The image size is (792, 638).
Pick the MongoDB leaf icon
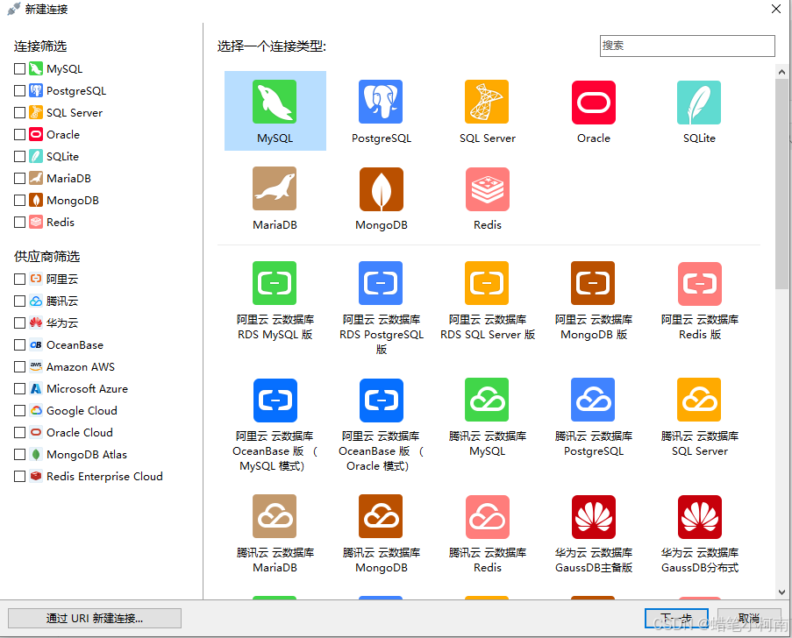point(382,188)
